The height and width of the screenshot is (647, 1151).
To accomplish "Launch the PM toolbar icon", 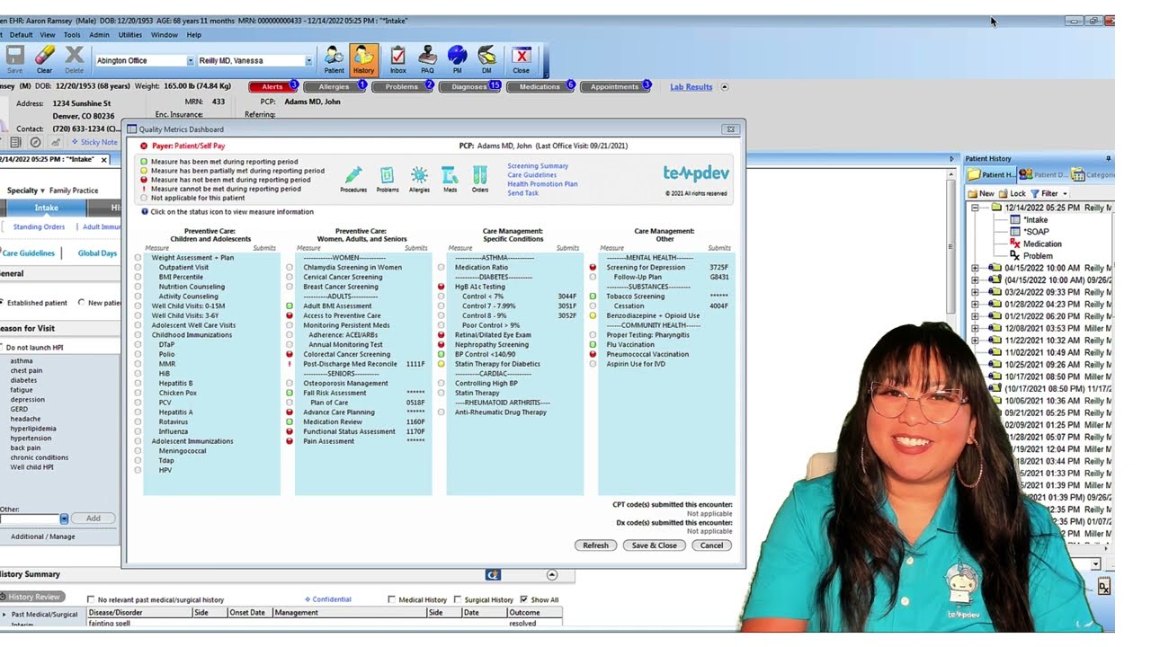I will [457, 59].
